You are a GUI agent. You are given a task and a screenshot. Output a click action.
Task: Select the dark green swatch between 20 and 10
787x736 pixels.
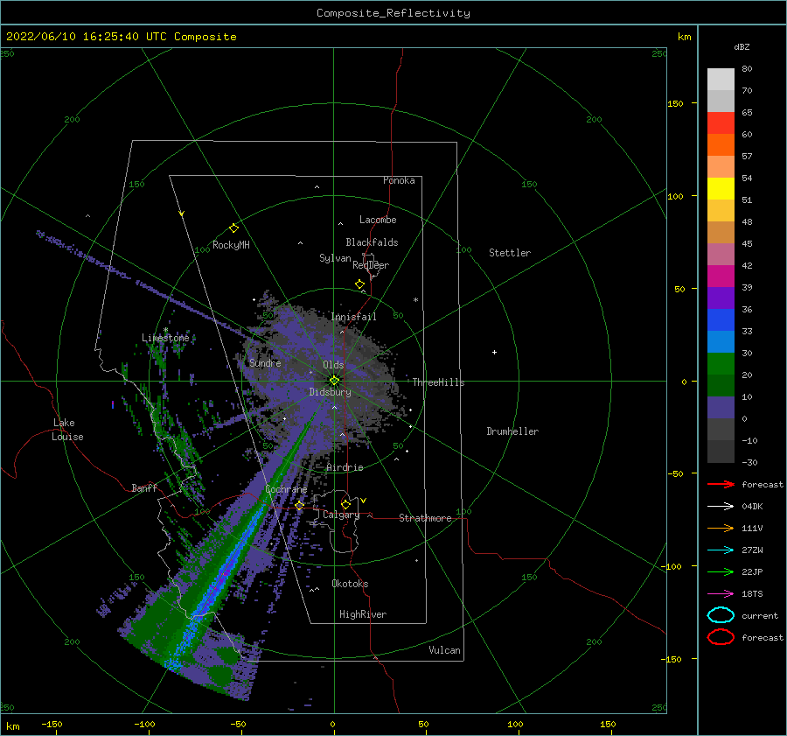(721, 386)
